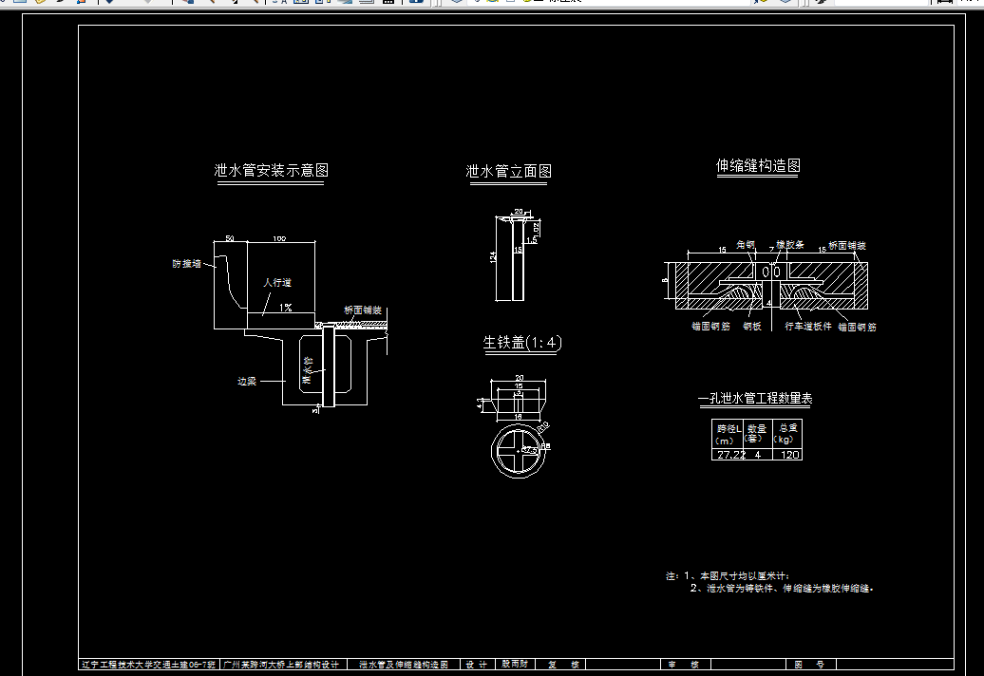Click the 27.22 table cell
The height and width of the screenshot is (676, 984).
pyautogui.click(x=729, y=455)
